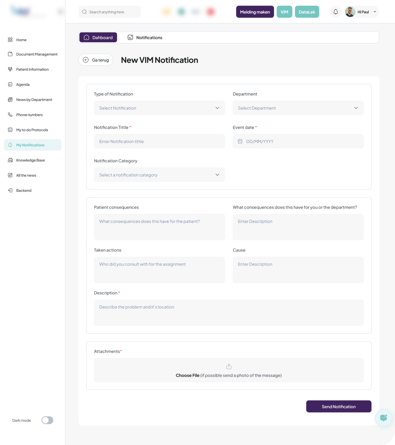Screen dimensions: 395x445
Task: Click the notification bell icon
Action: pyautogui.click(x=335, y=12)
